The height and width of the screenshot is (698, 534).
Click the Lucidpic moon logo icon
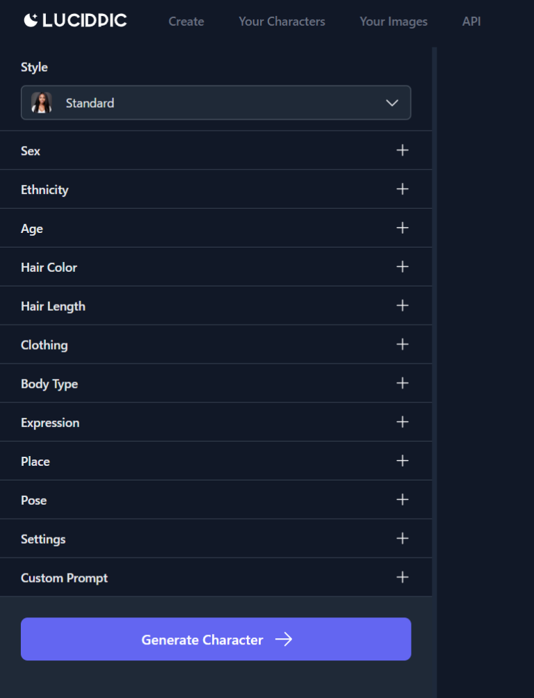(31, 20)
